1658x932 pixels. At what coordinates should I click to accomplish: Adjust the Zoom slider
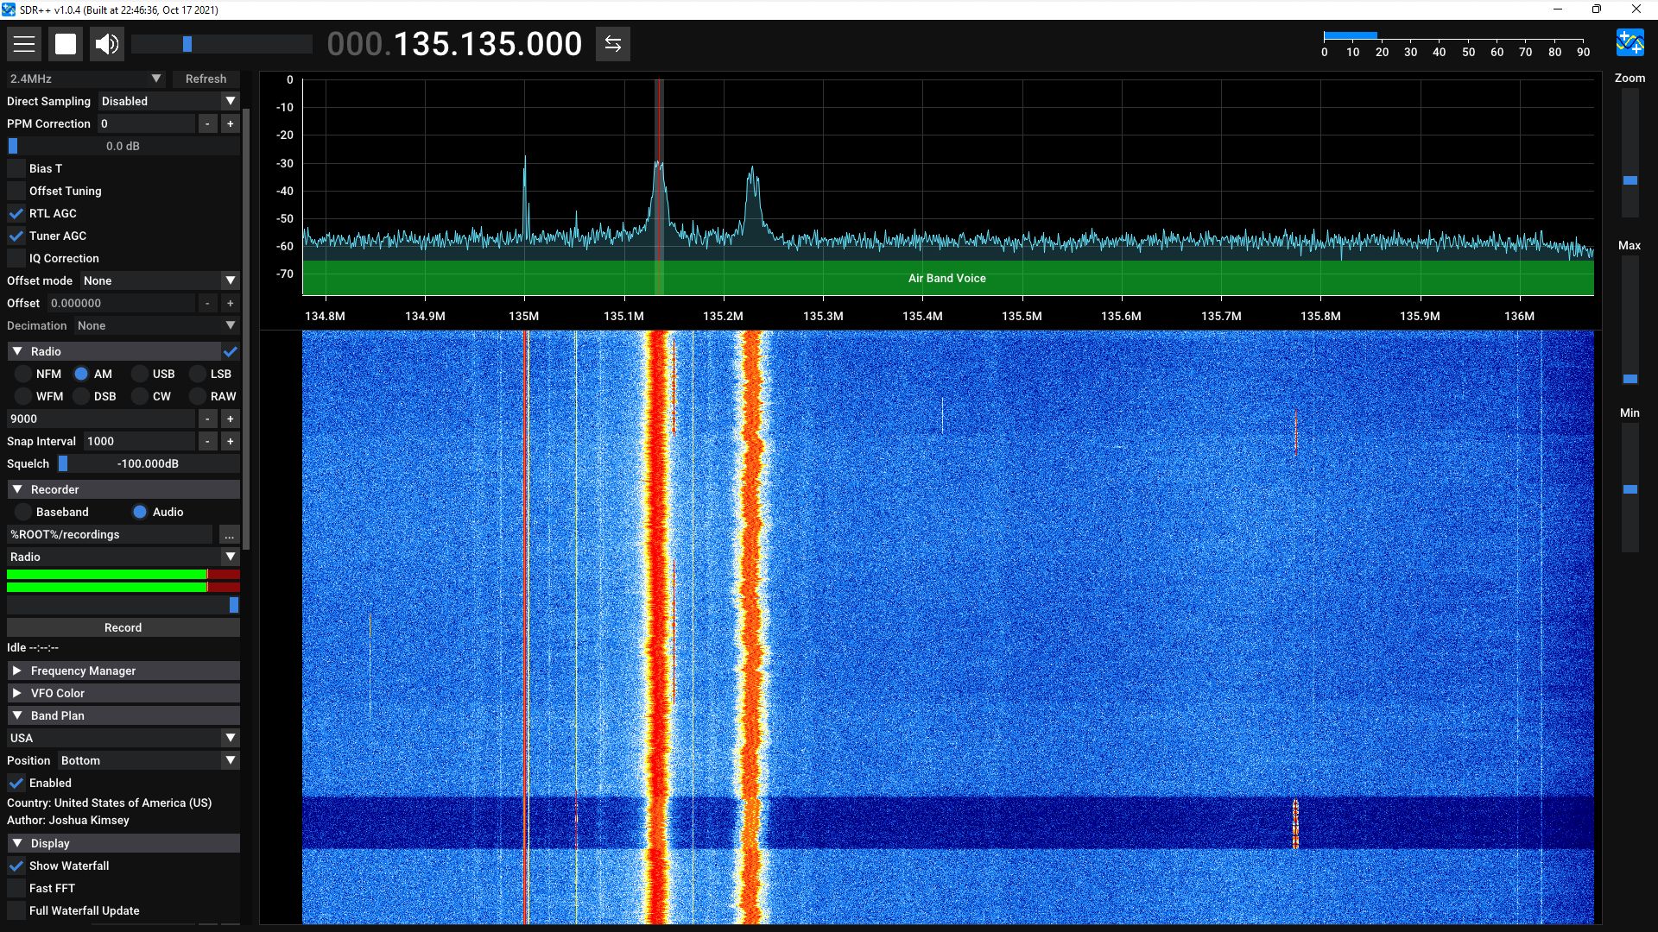pyautogui.click(x=1630, y=152)
